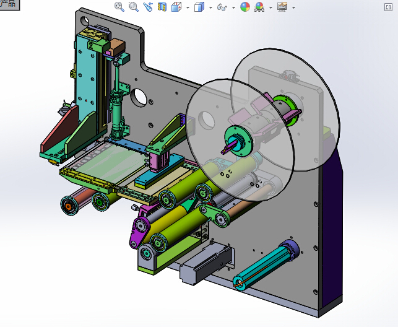Image resolution: width=398 pixels, height=327 pixels.
Task: Expand the Apply Scene dropdown arrow
Action: (271, 7)
